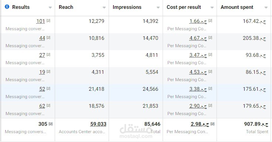This screenshot has width=272, height=142.
Task: Open the footnote marker beside 305 total results
Action: pos(51,124)
